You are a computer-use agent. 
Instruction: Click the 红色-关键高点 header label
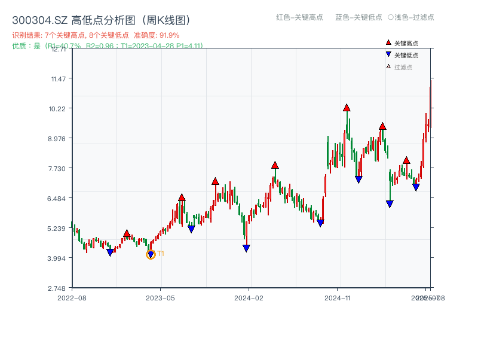(x=299, y=17)
